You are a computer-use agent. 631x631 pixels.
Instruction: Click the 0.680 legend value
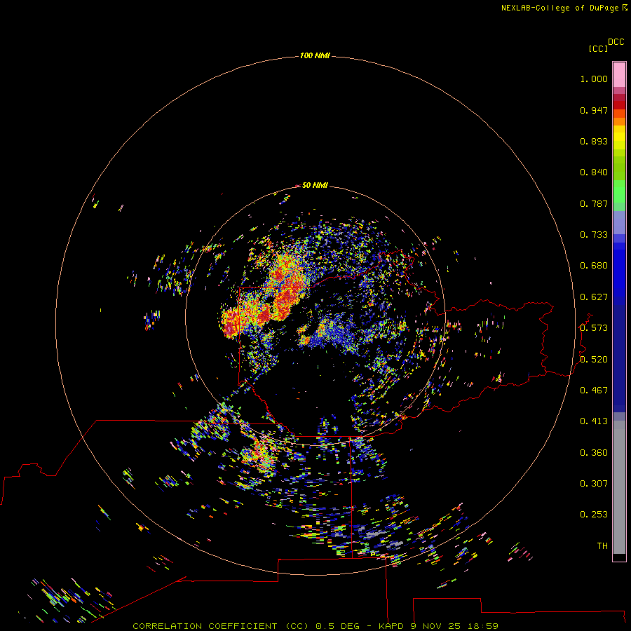[594, 266]
